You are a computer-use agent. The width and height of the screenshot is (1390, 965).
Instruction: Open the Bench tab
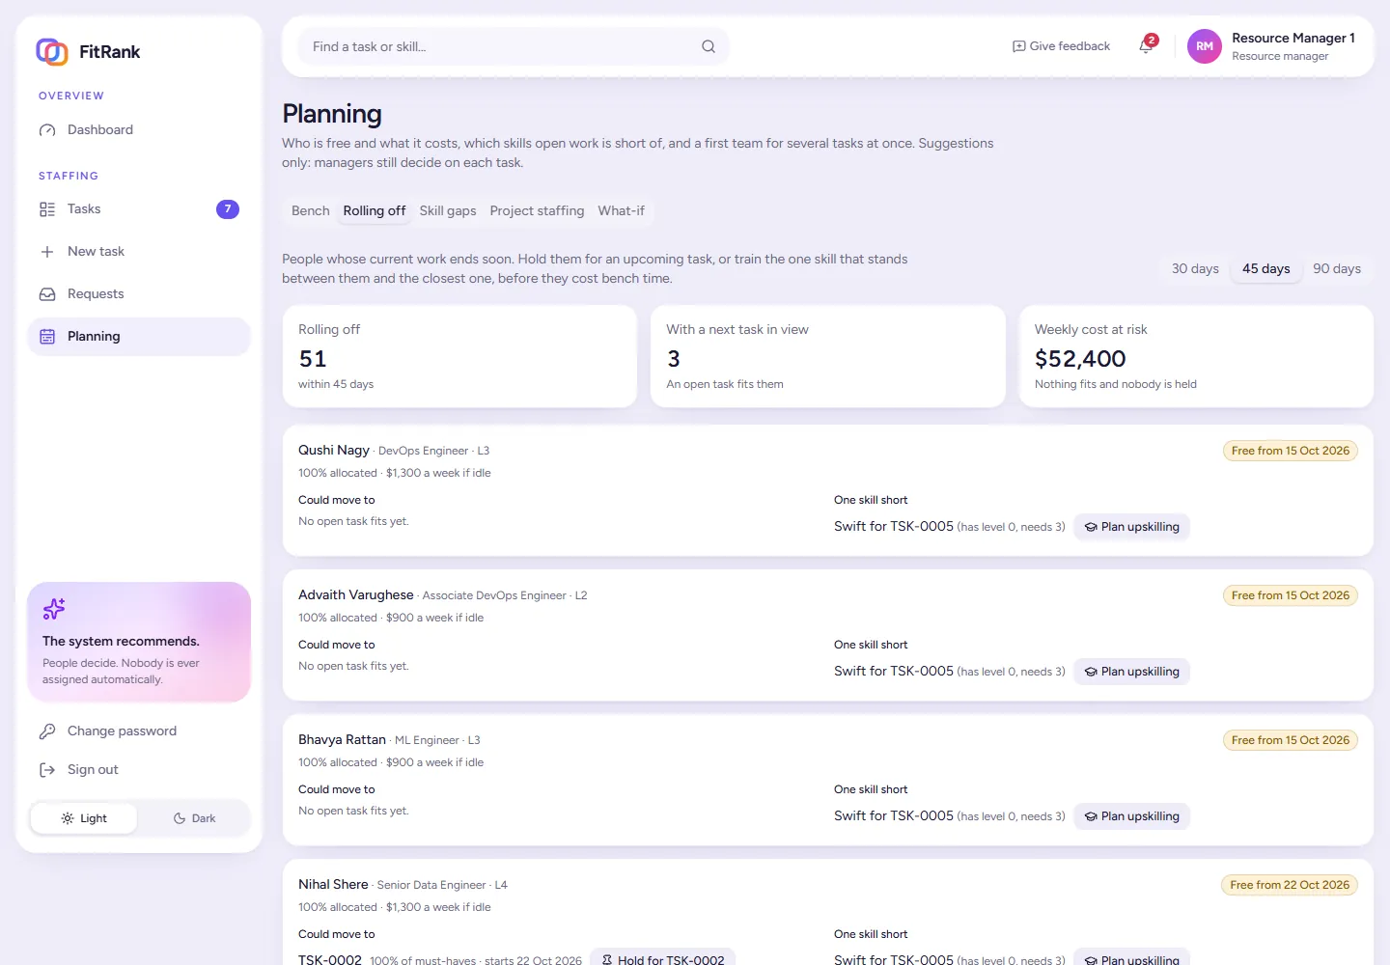311,211
